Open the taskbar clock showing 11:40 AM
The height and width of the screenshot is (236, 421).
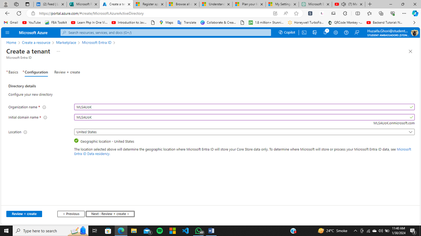pyautogui.click(x=398, y=231)
